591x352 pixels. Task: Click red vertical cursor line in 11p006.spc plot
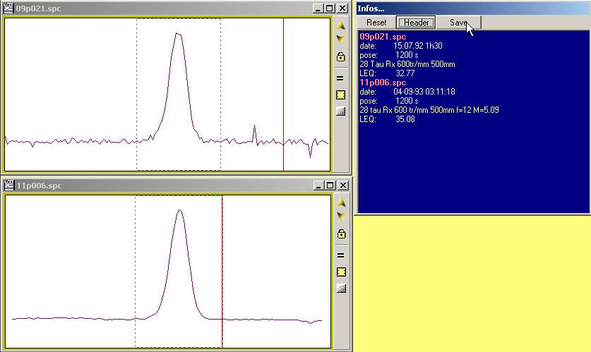[x=222, y=271]
